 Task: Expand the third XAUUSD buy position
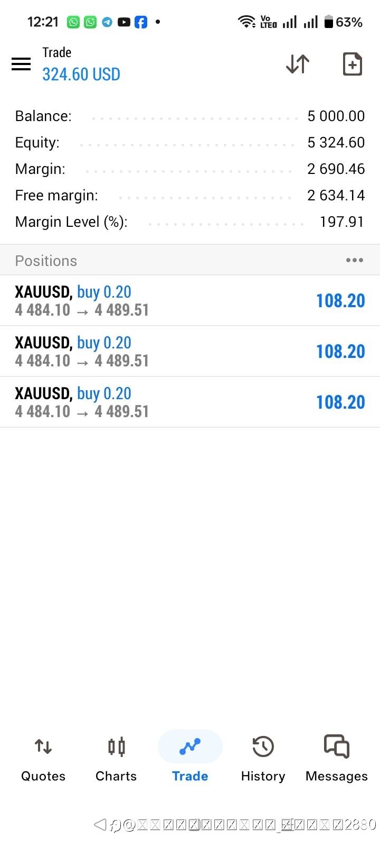tap(190, 402)
